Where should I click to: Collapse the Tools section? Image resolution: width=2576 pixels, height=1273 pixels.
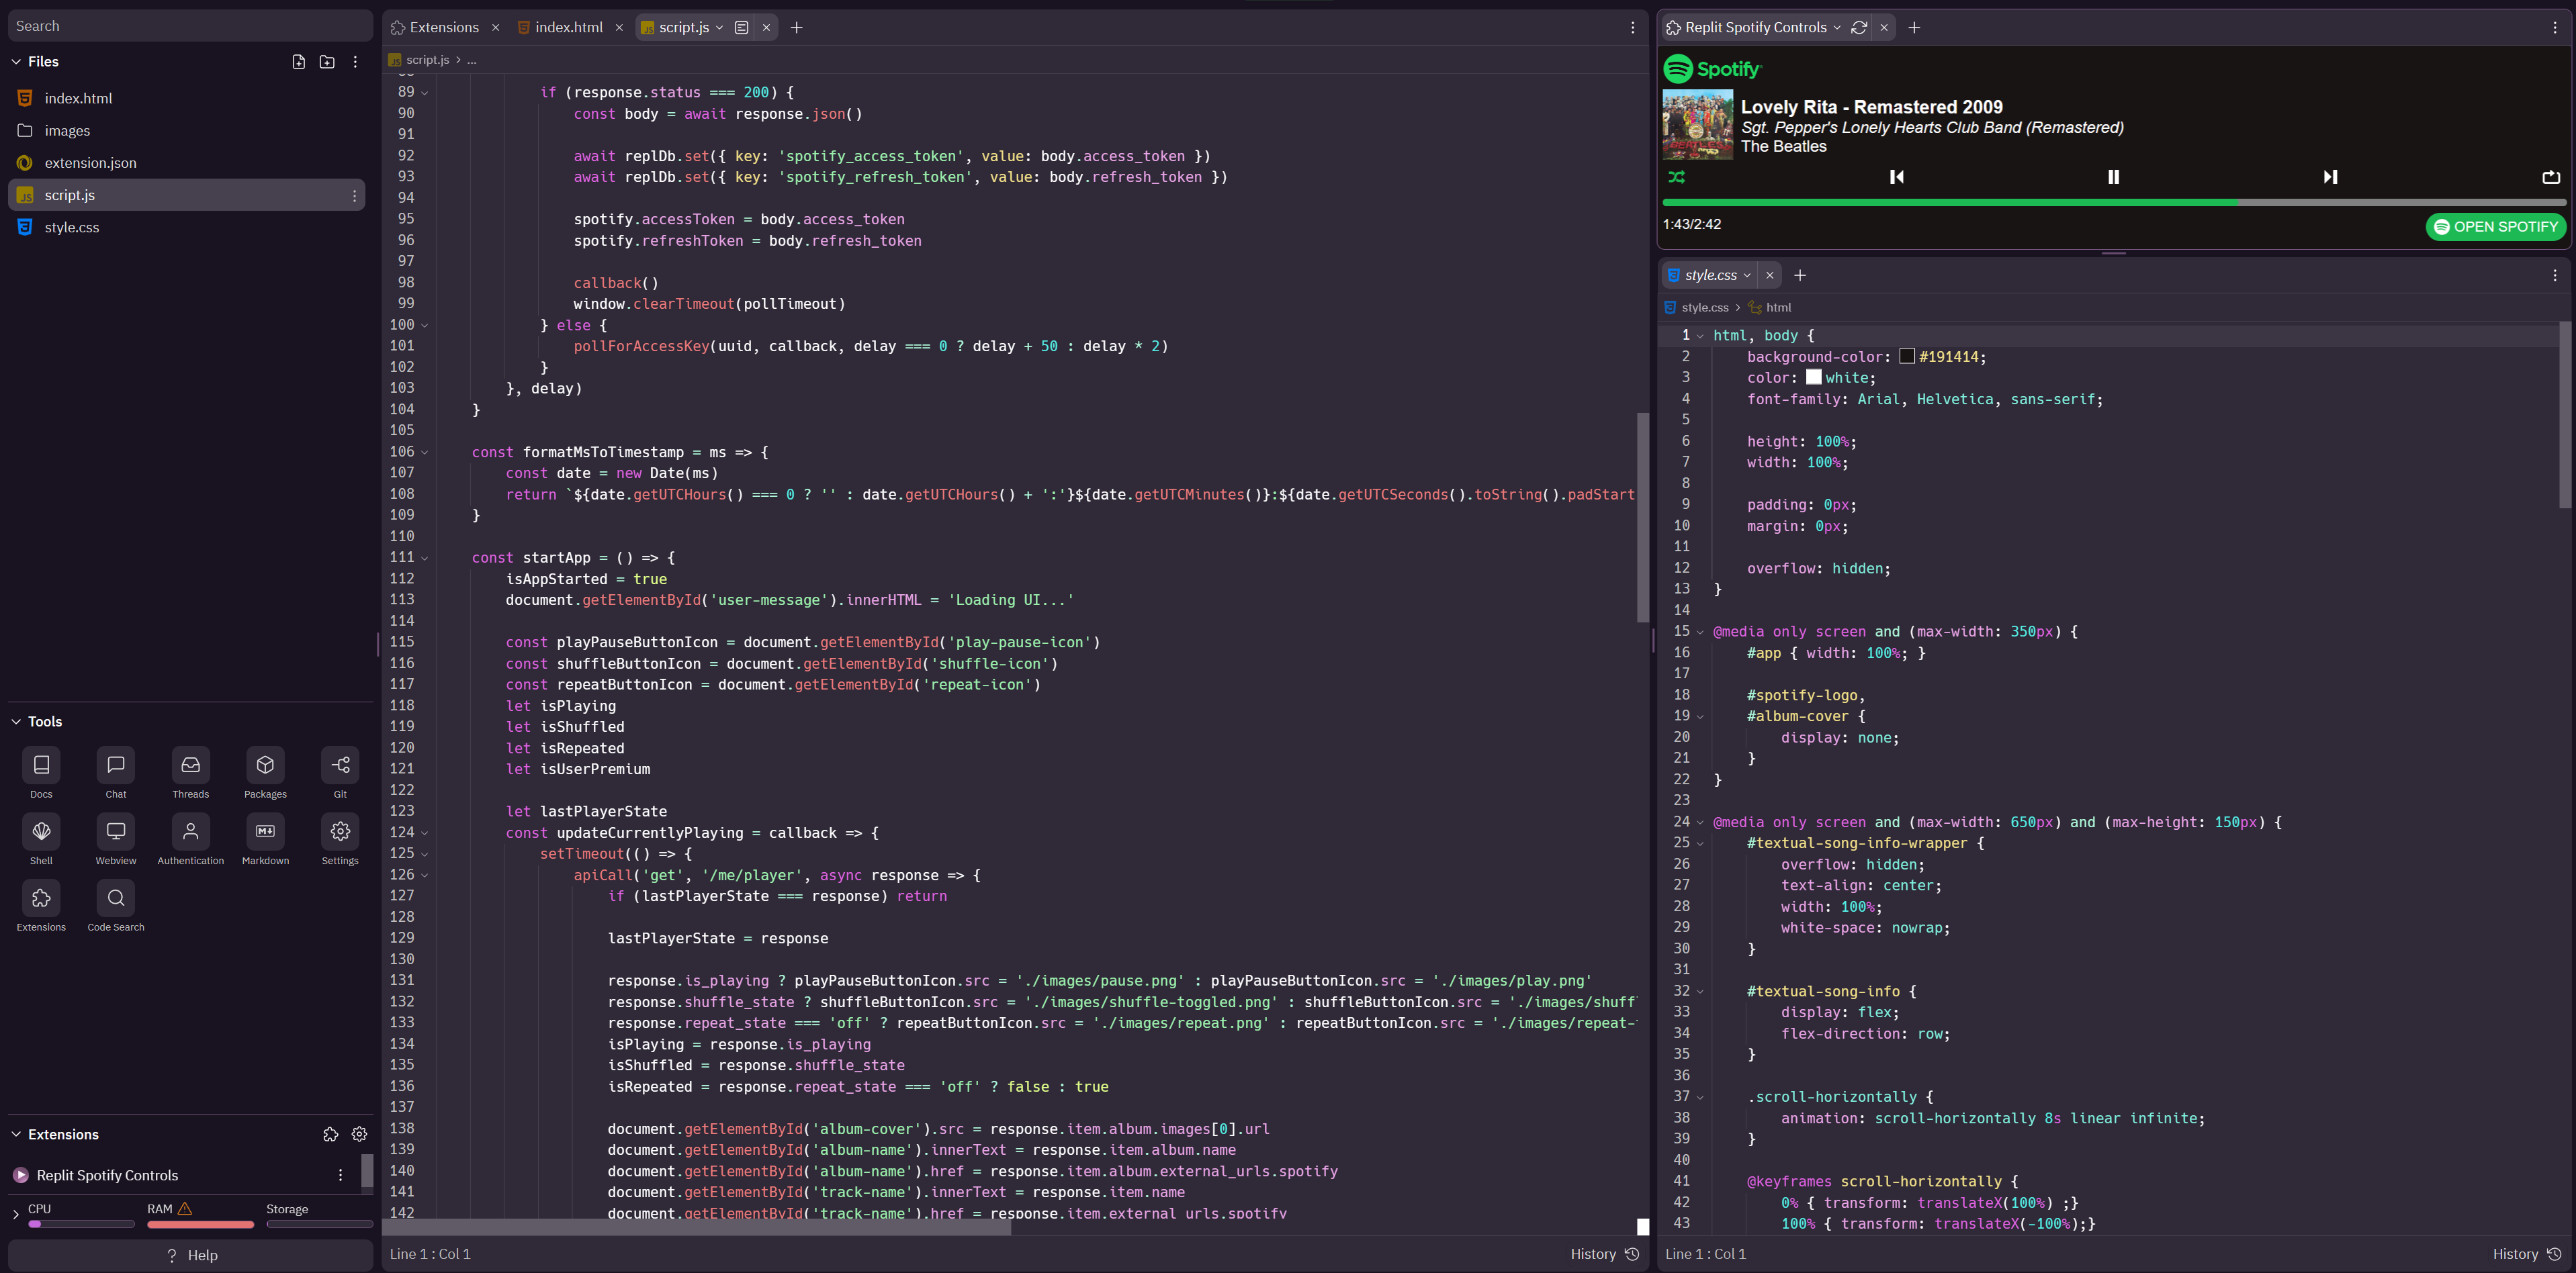point(16,721)
